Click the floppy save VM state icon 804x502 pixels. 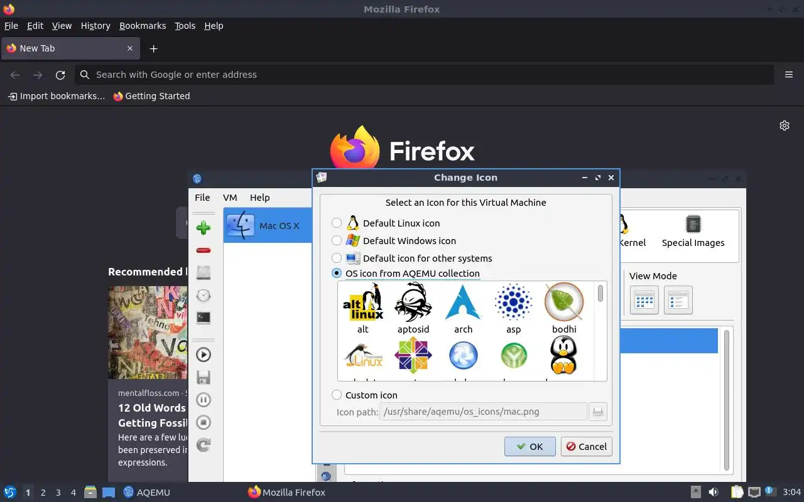tap(203, 377)
